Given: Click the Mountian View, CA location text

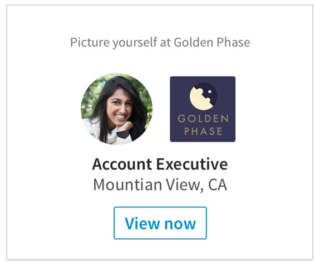Looking at the screenshot, I should point(160,185).
